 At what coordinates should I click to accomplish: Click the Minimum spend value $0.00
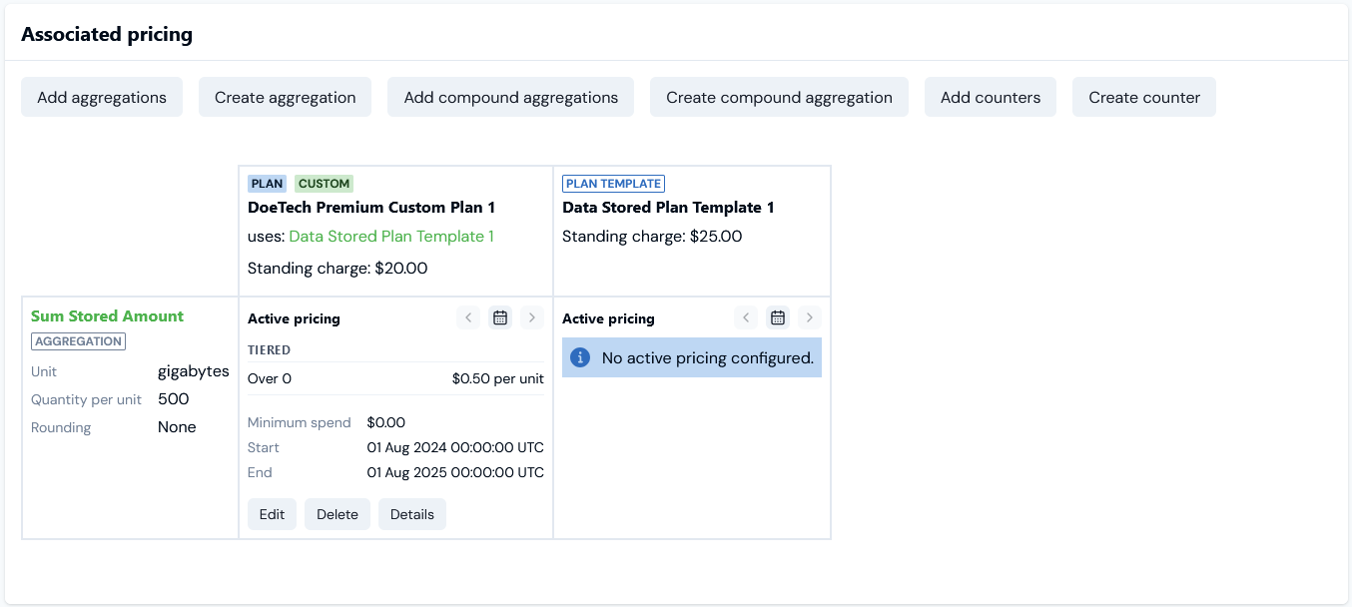(386, 422)
